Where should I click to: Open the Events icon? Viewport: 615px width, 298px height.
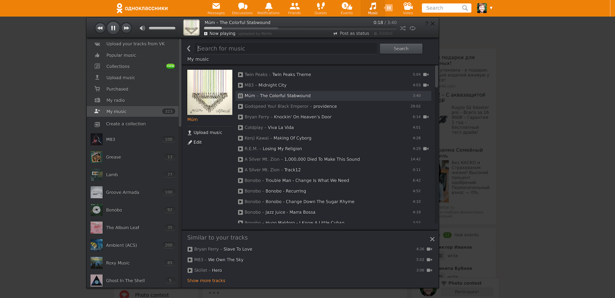point(347,8)
